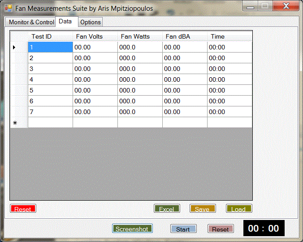Take a capture with the Screenshot button
The image size is (303, 242).
[x=132, y=229]
